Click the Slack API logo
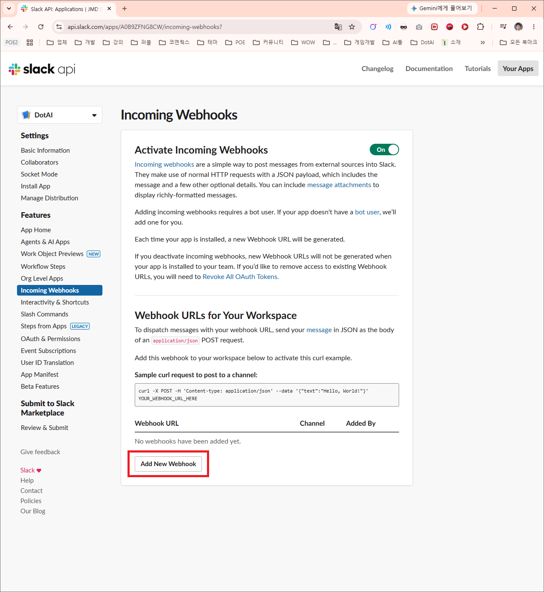 42,69
